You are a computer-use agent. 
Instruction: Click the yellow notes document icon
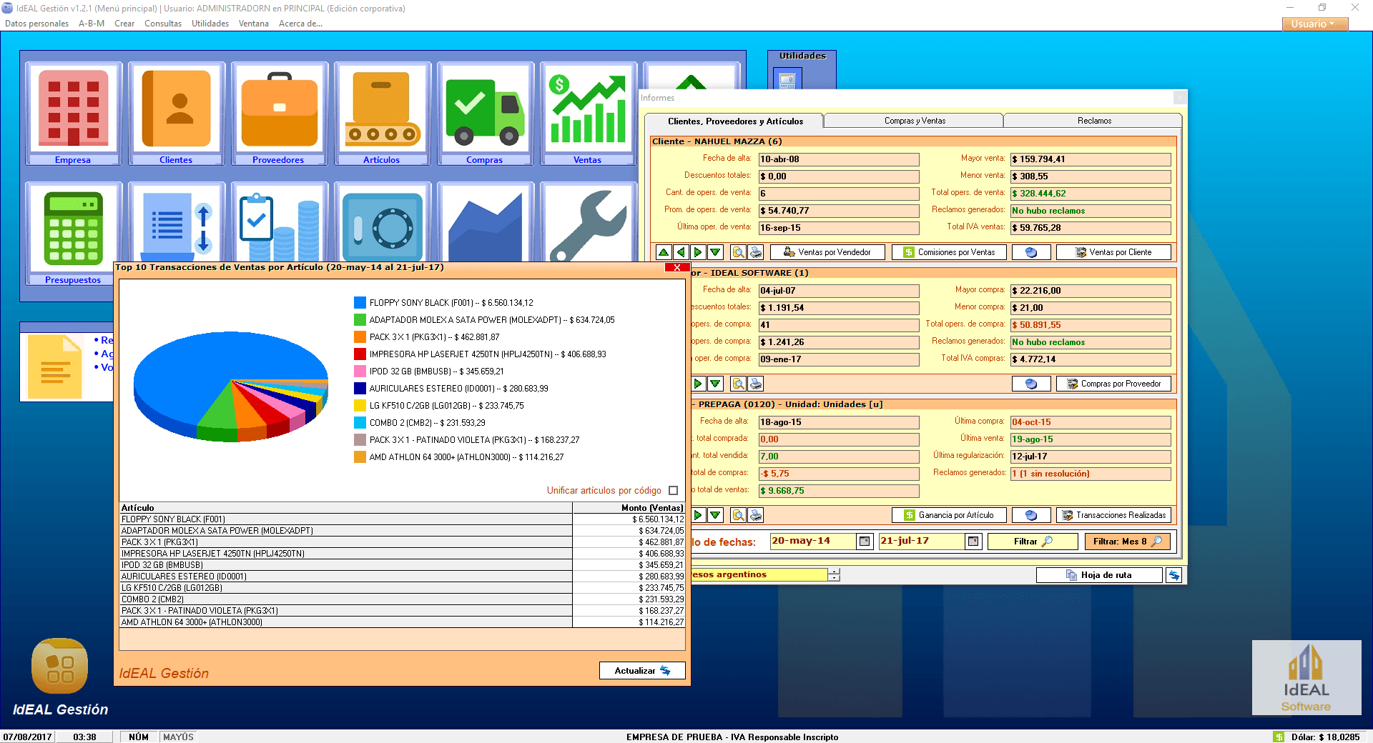click(54, 366)
